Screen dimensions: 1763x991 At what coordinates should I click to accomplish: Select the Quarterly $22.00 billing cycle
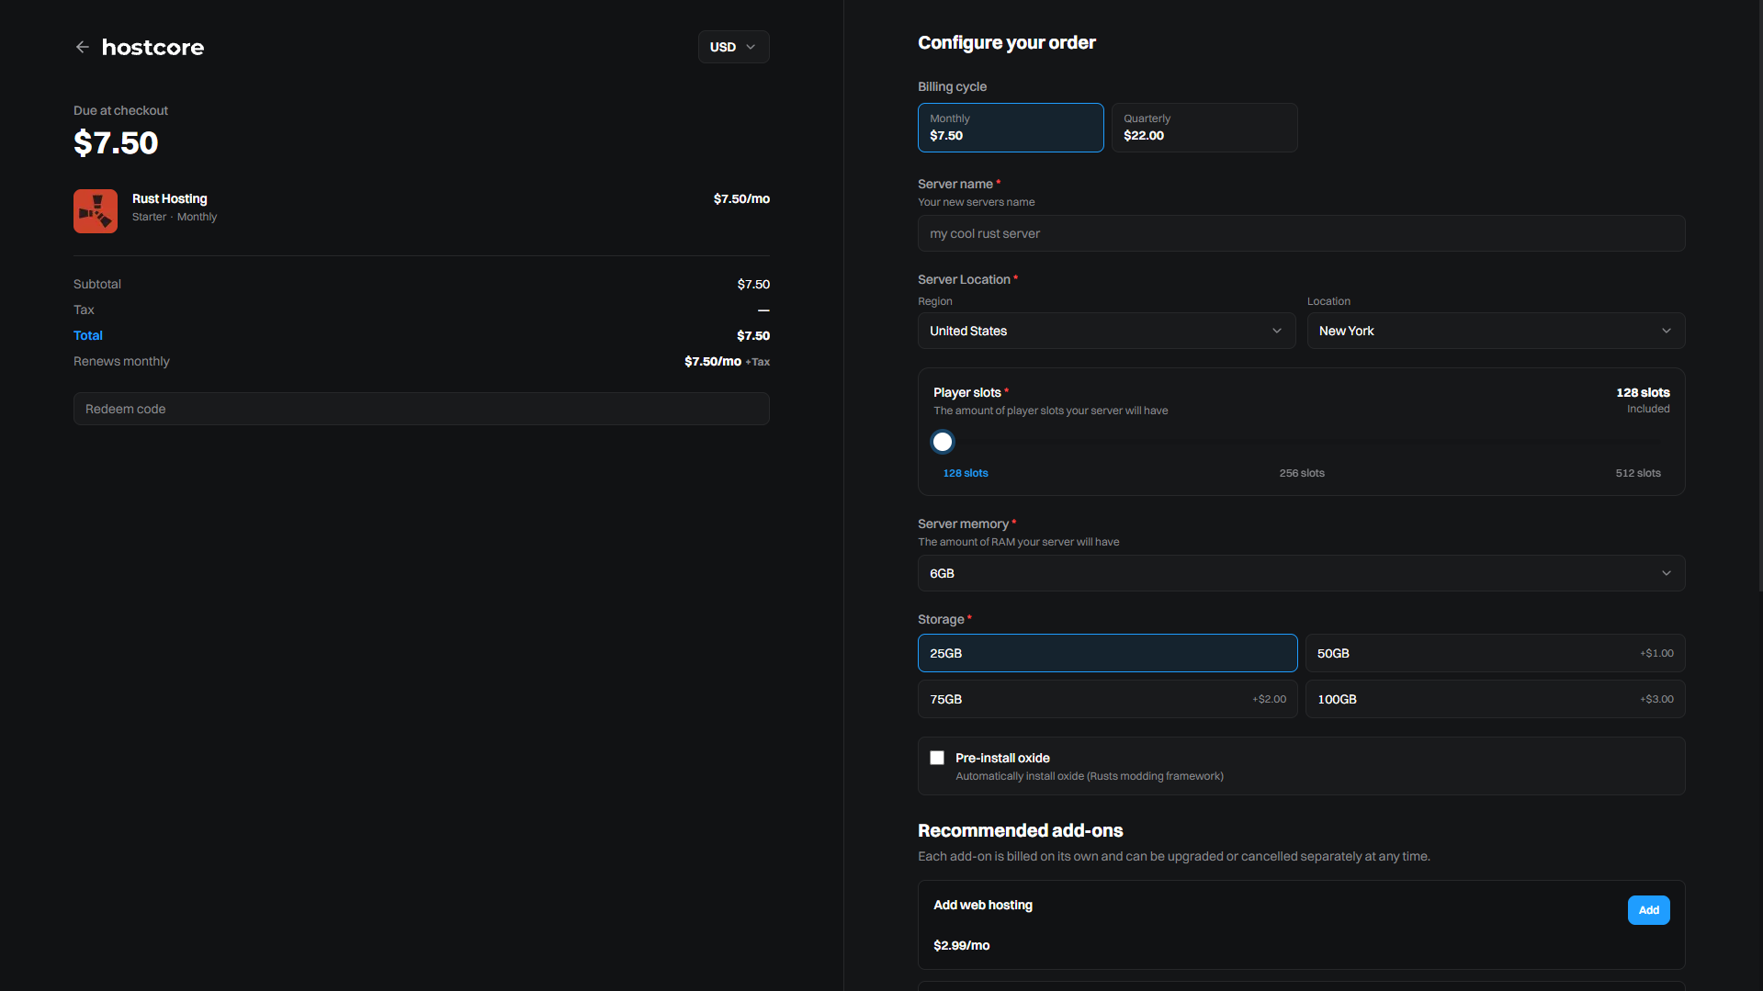pyautogui.click(x=1204, y=128)
